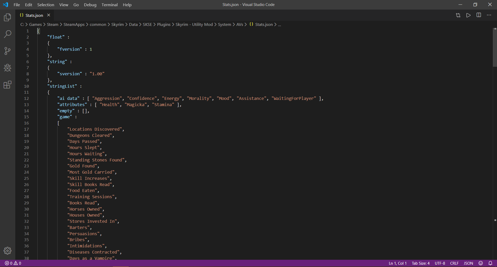Click Ln 1, Col 1 in status bar

click(398, 263)
